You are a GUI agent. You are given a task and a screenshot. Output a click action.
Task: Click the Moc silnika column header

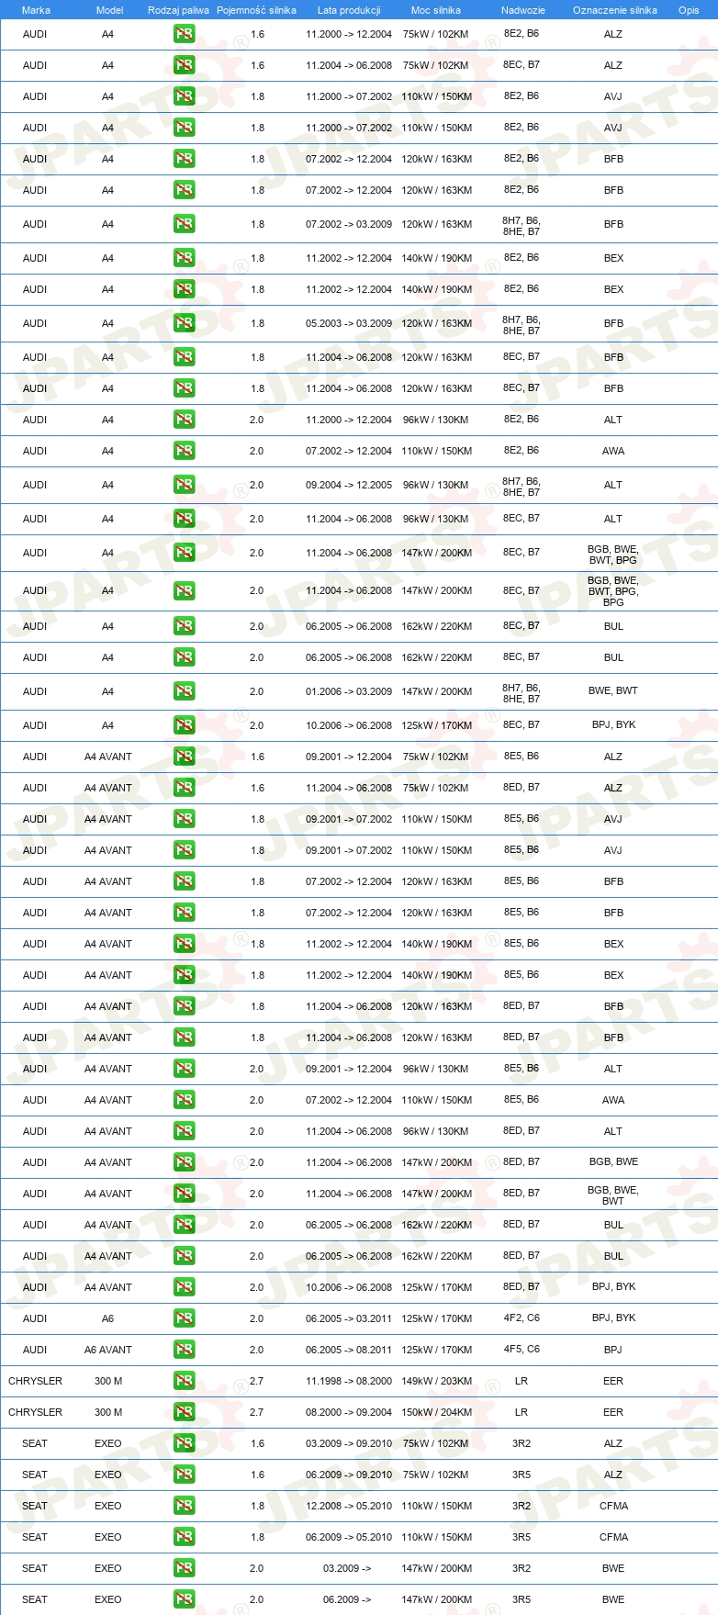click(436, 10)
